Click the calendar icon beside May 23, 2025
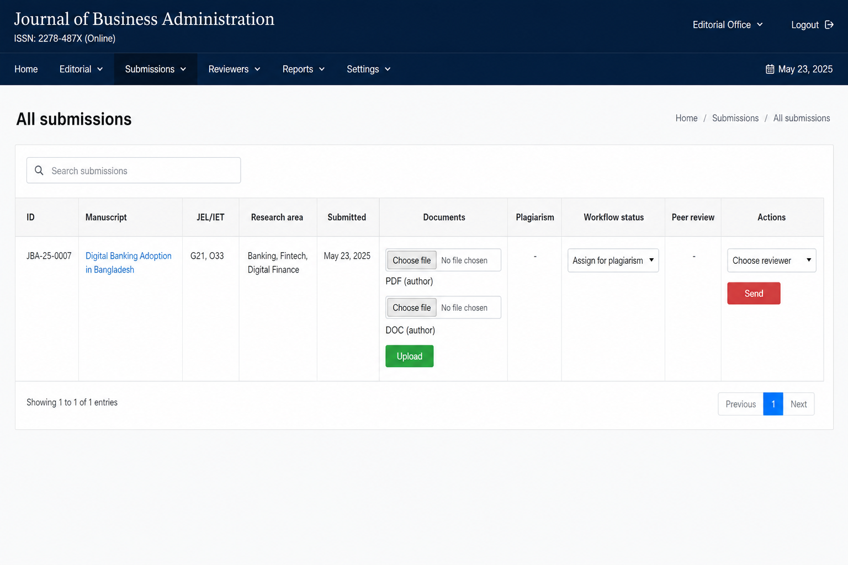 click(x=770, y=69)
